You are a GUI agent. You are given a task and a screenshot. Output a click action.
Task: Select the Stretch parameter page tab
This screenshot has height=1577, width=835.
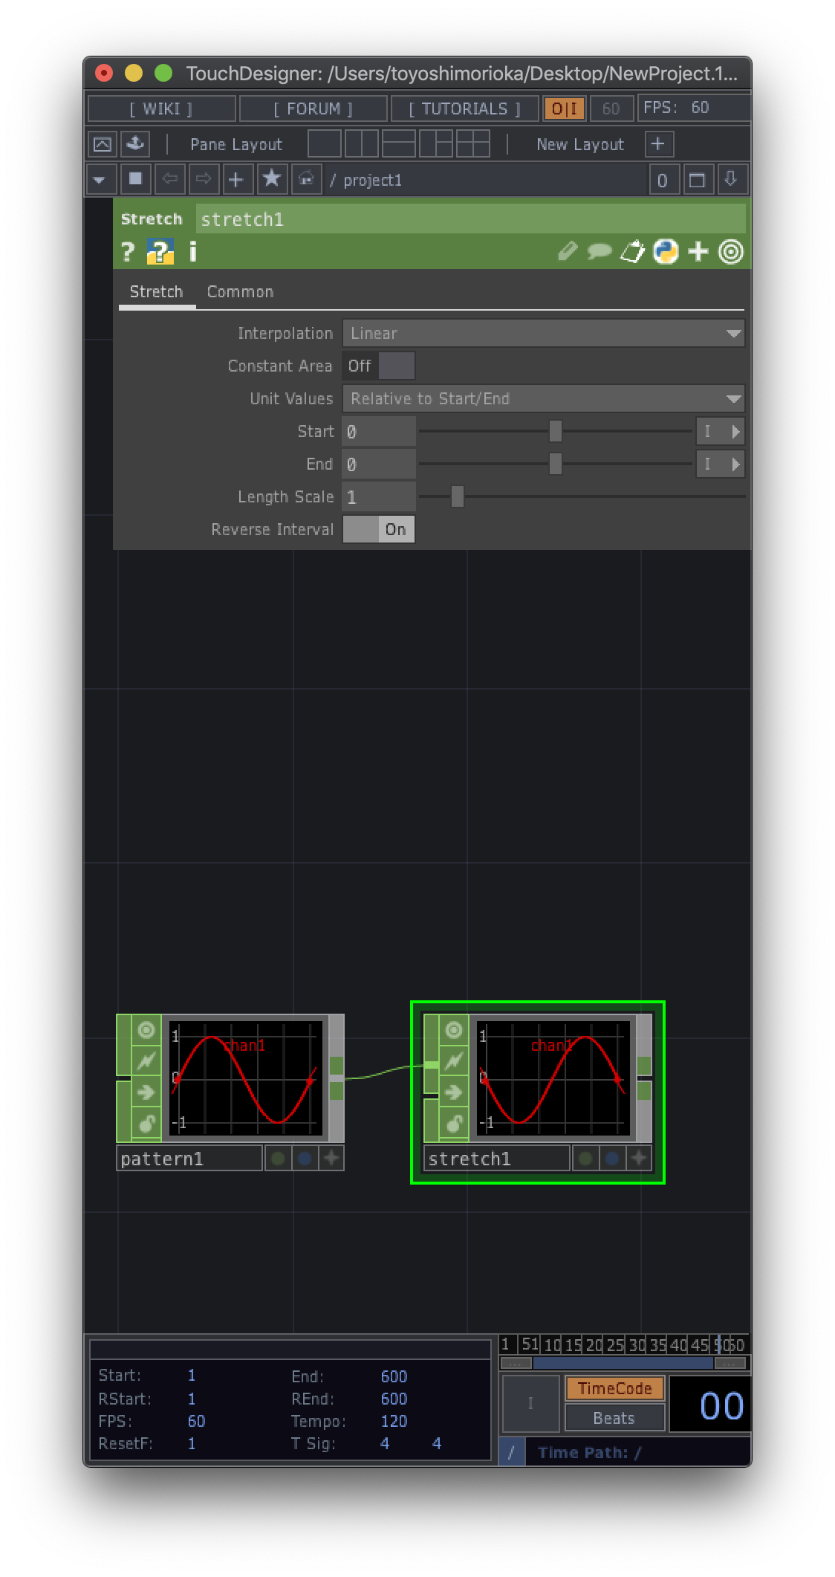156,291
